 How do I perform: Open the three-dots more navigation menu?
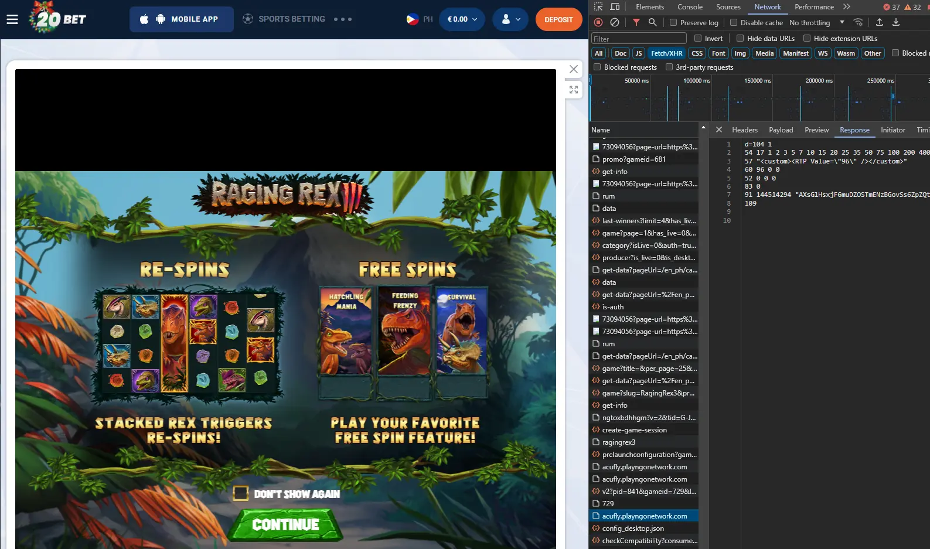[x=343, y=19]
